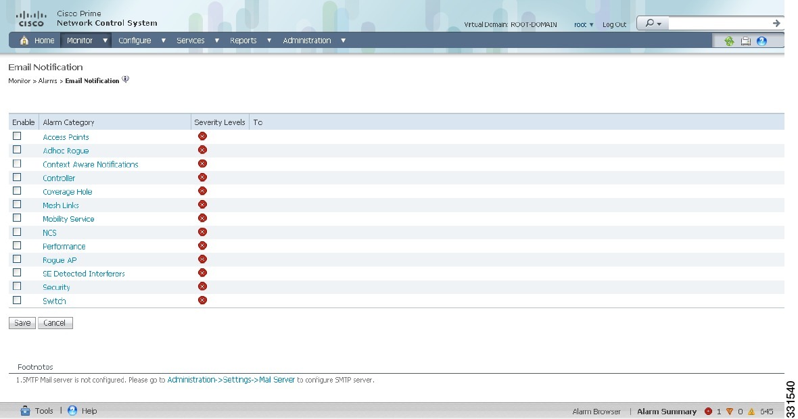Check the Context Aware Notifications checkbox

click(17, 164)
